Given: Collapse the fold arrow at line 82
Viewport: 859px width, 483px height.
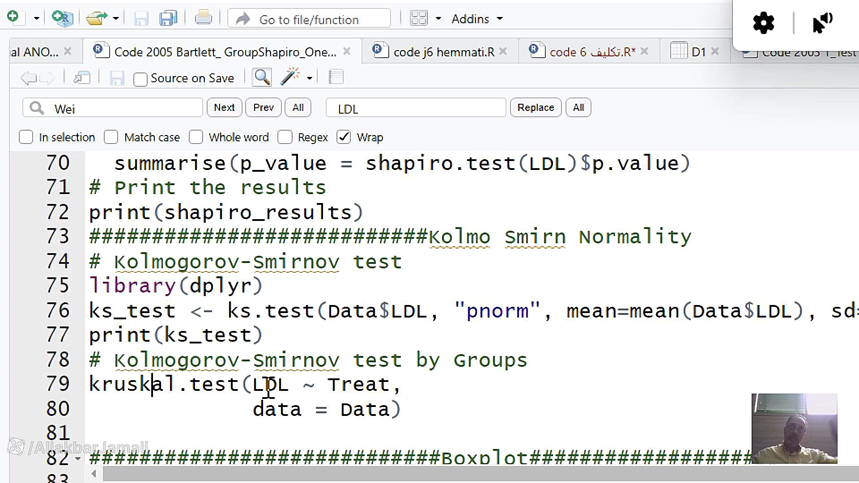Looking at the screenshot, I should [78, 458].
